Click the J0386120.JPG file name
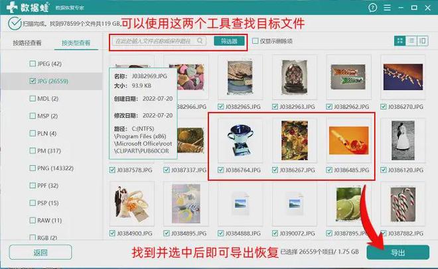This screenshot has width=438, height=269. [x=405, y=170]
